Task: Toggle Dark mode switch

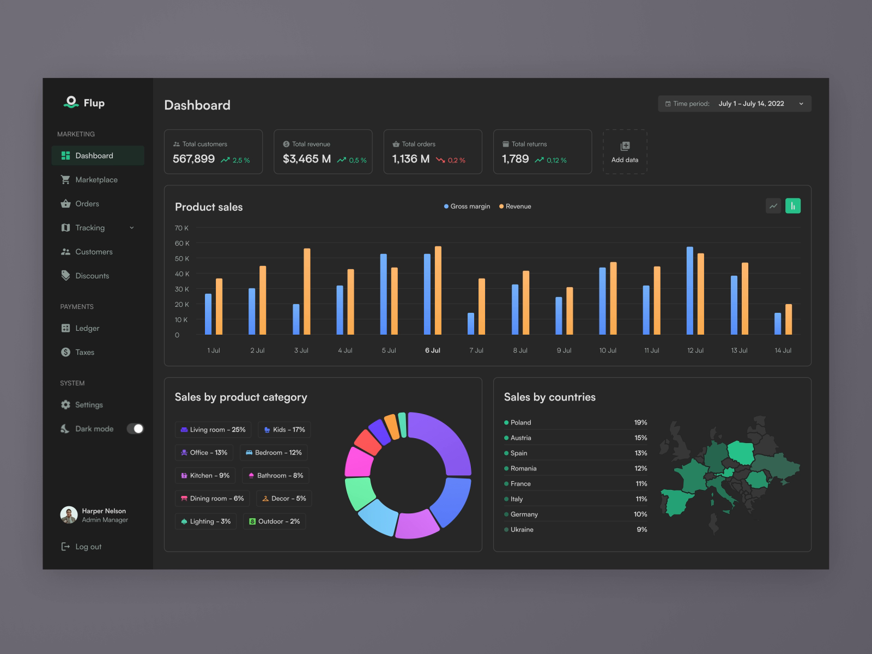Action: pos(135,428)
